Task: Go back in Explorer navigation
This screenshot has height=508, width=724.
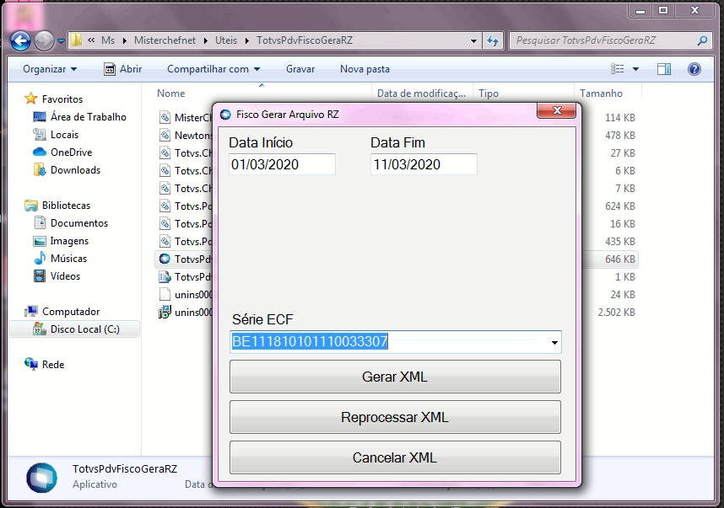Action: [x=20, y=40]
